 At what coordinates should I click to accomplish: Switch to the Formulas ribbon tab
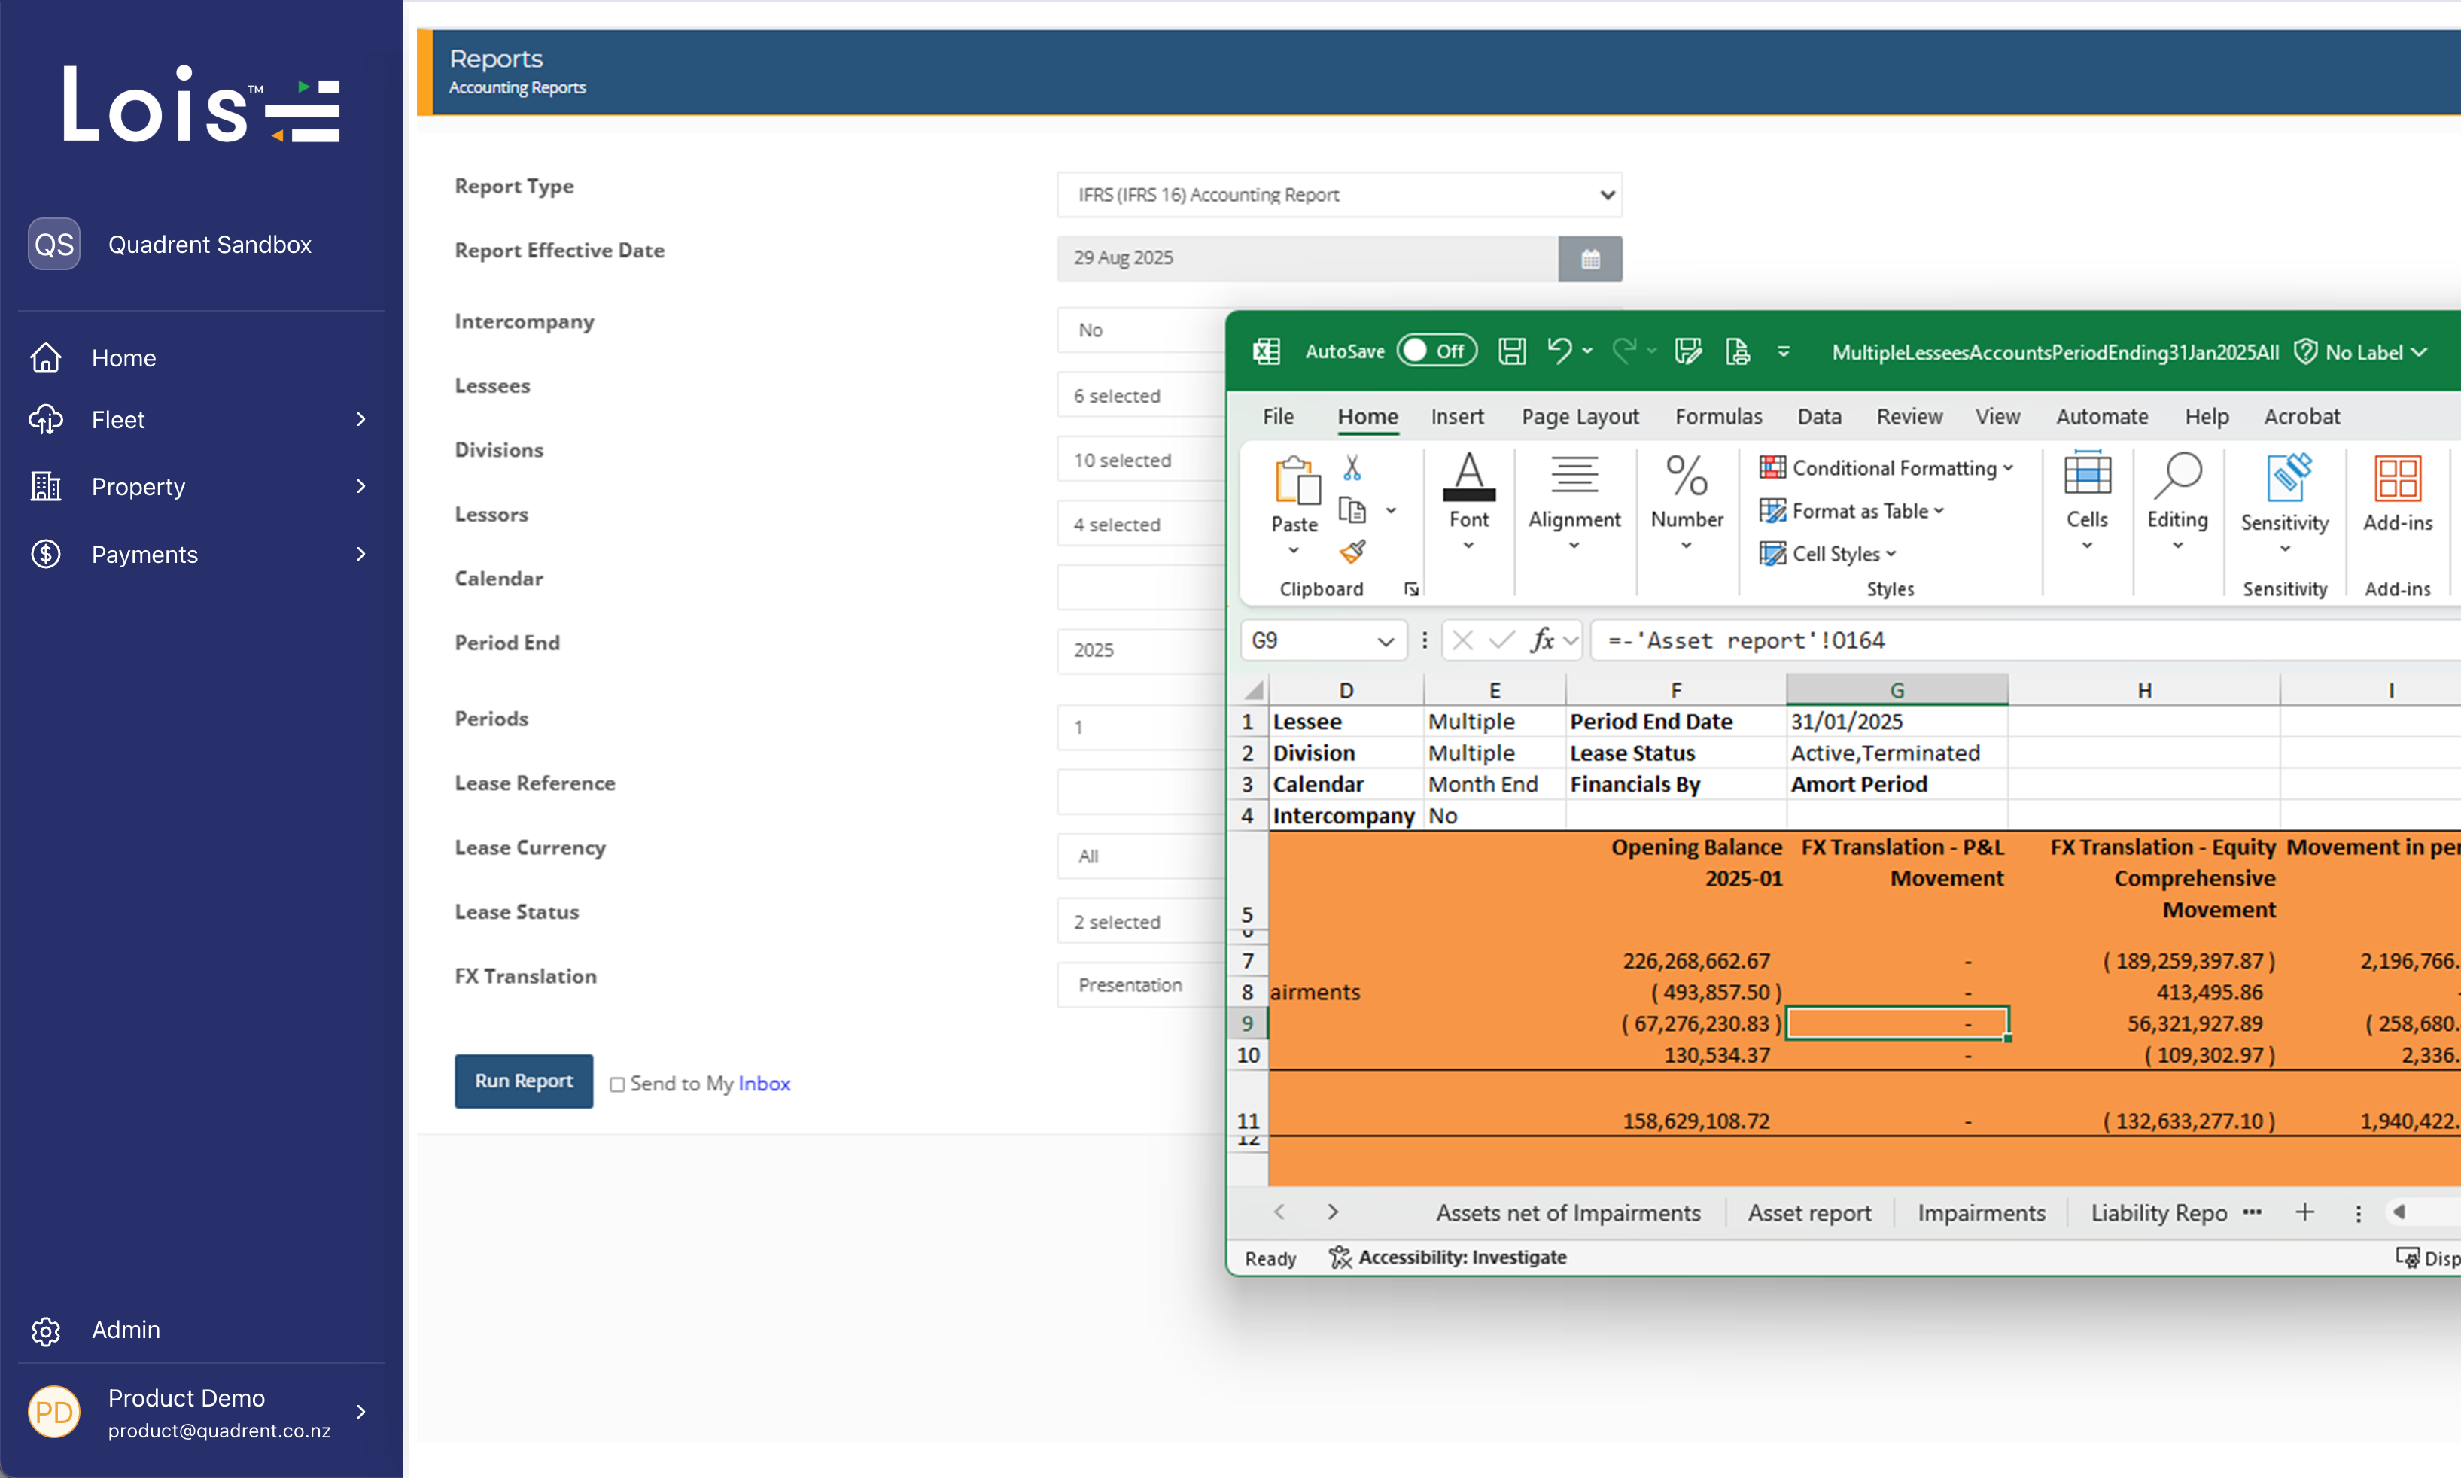pos(1718,416)
